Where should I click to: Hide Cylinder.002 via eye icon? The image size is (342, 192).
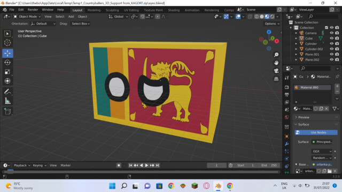pos(331,49)
